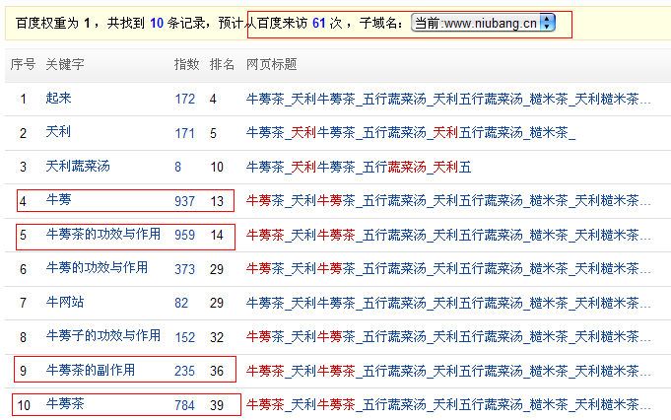Open the page title link in row 1
Screen dimensions: 671x420
click(x=448, y=100)
